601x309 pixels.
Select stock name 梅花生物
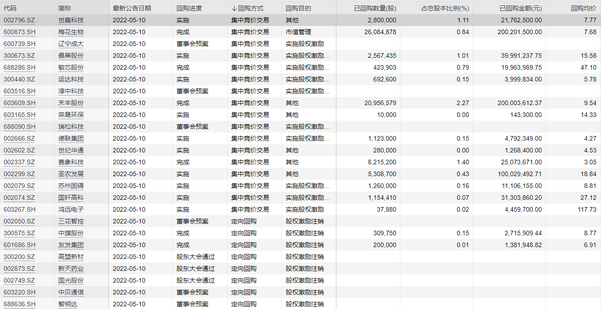tap(71, 32)
